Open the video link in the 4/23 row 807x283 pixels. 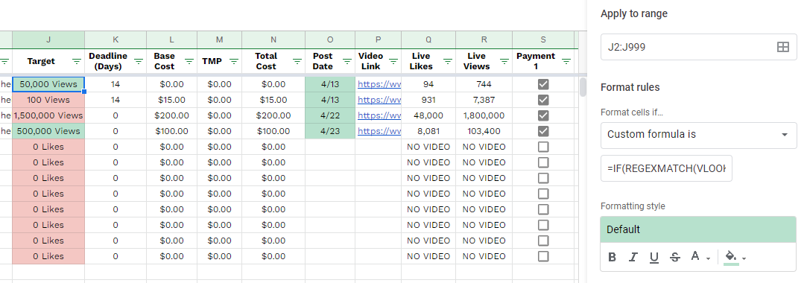pyautogui.click(x=379, y=130)
